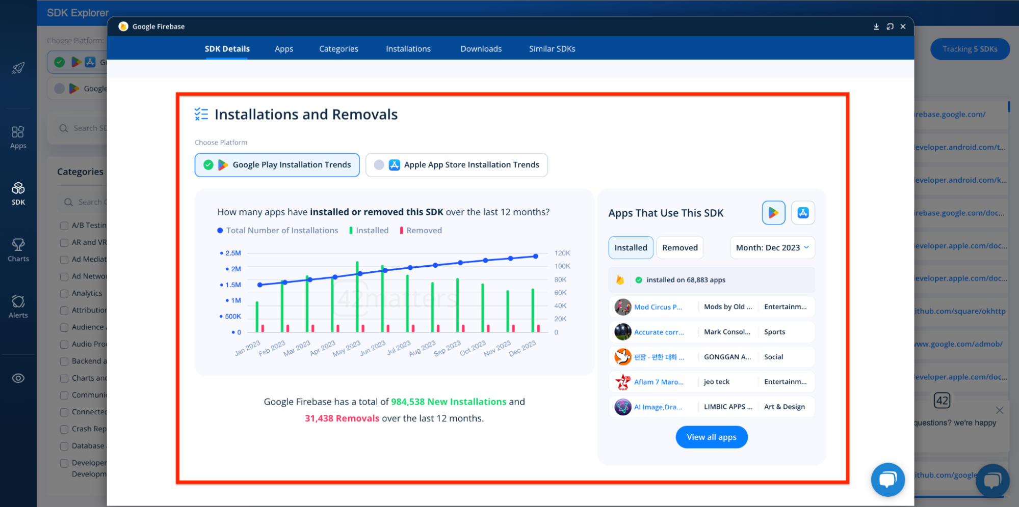Open the Accurate corr... app link

(659, 332)
